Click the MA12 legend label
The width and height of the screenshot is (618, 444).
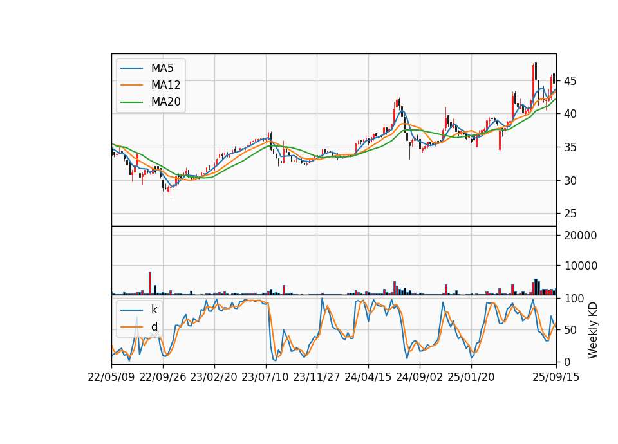[166, 85]
